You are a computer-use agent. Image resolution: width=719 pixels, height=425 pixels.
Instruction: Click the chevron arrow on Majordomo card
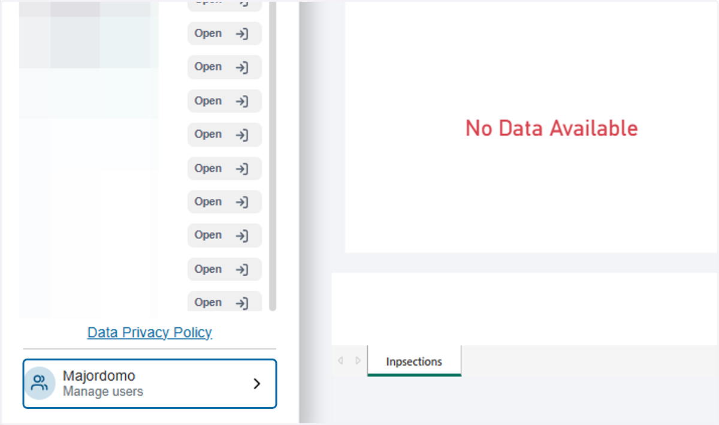click(257, 384)
